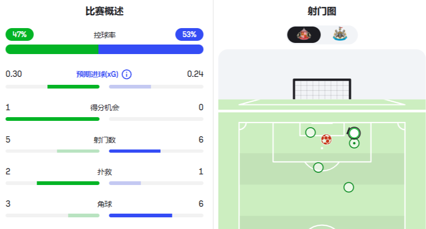This screenshot has width=426, height=229.
Task: Click the blue part of the possession bar
Action: tap(151, 49)
